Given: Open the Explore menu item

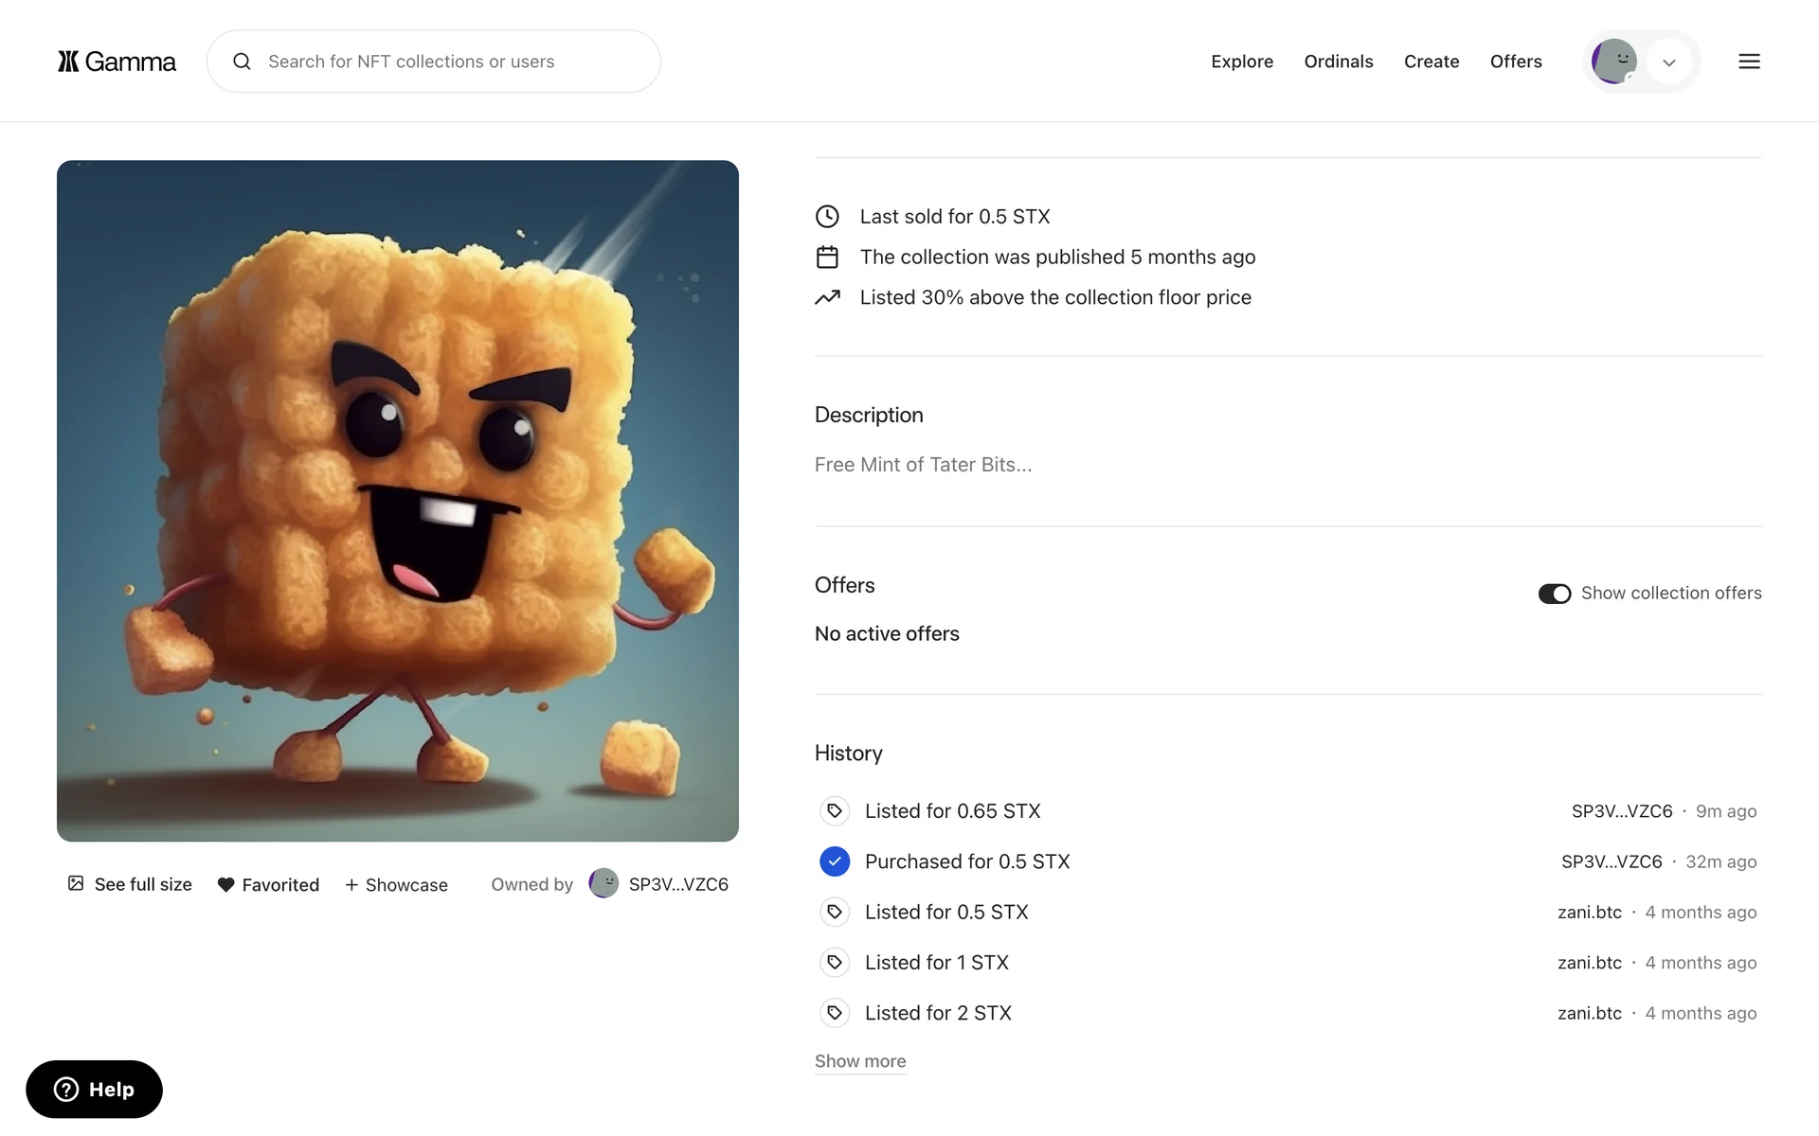Looking at the screenshot, I should [x=1241, y=62].
